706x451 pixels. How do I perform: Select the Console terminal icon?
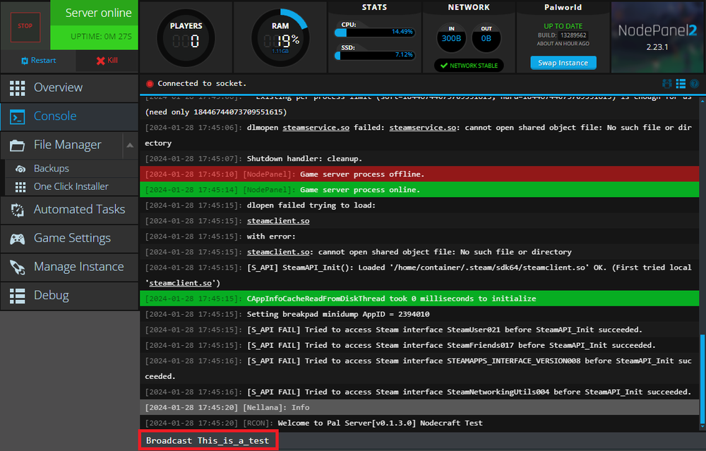18,116
